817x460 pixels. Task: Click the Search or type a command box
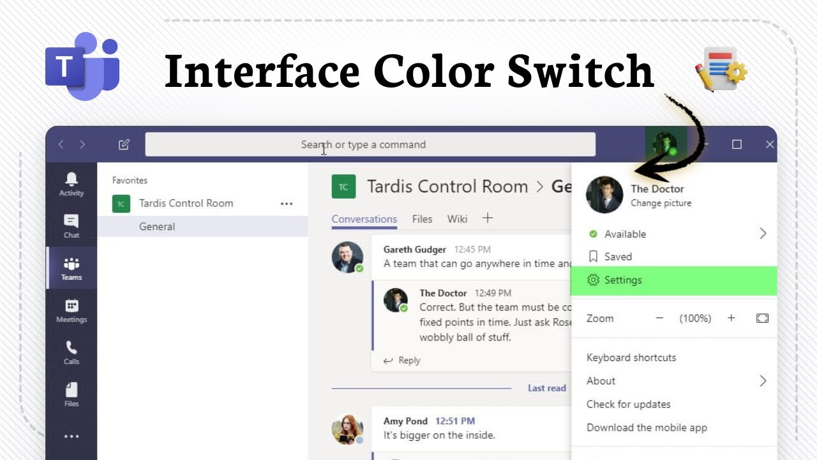pyautogui.click(x=370, y=144)
